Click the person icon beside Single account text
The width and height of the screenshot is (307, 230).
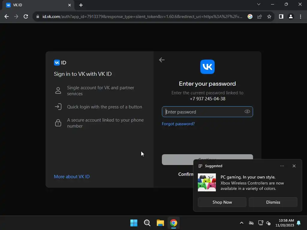[x=58, y=90]
